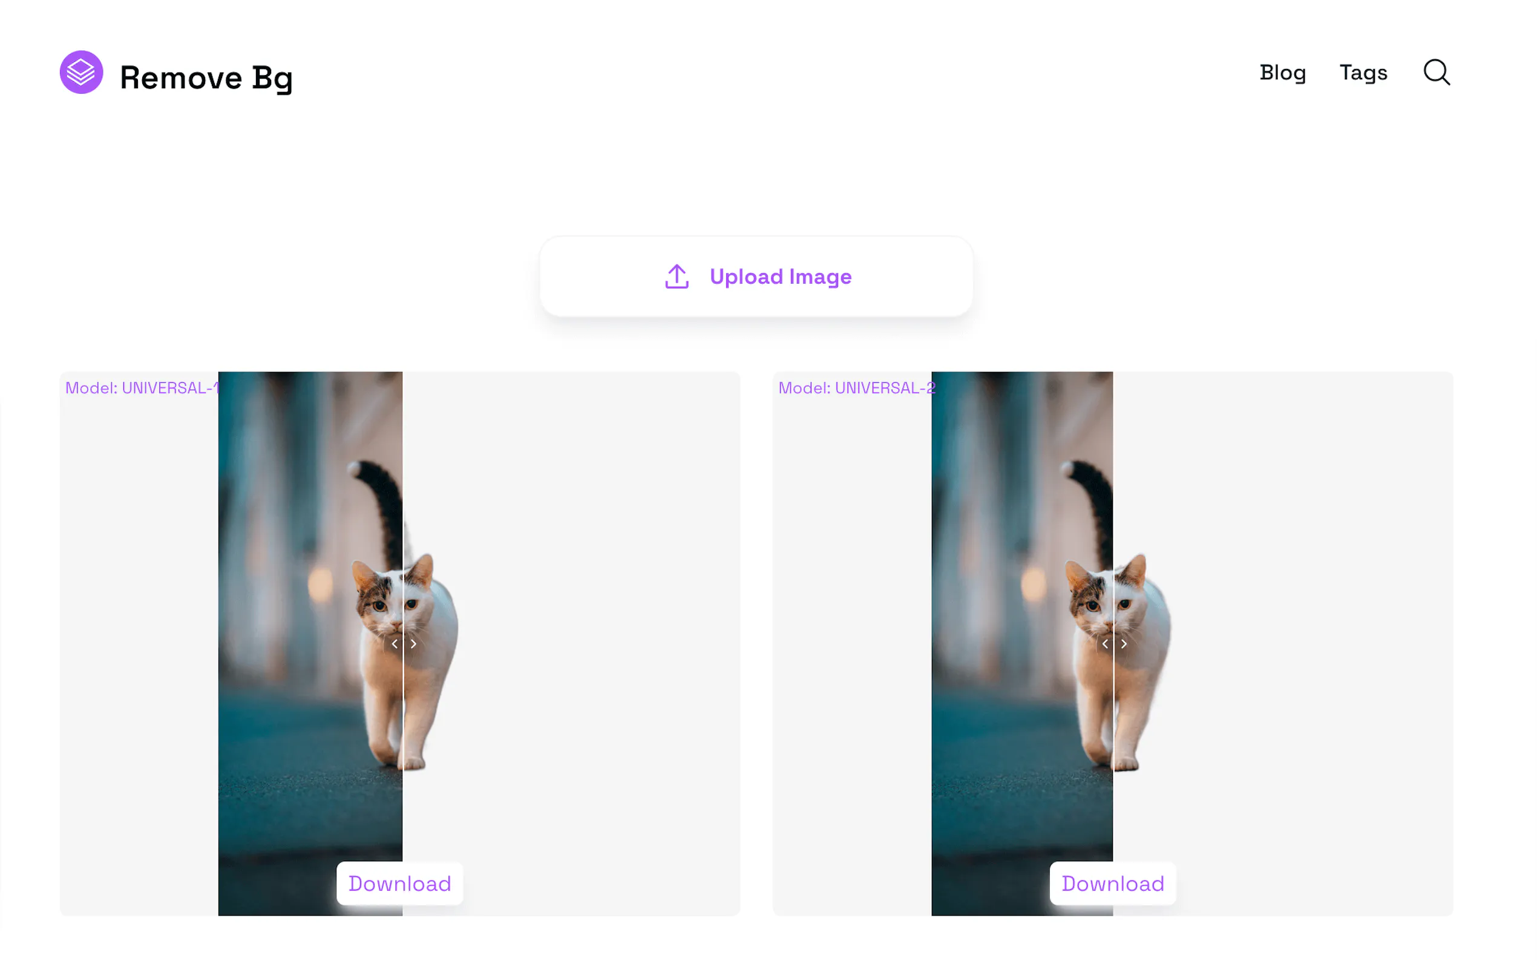
Task: Open the search magnifier icon
Action: [x=1436, y=73]
